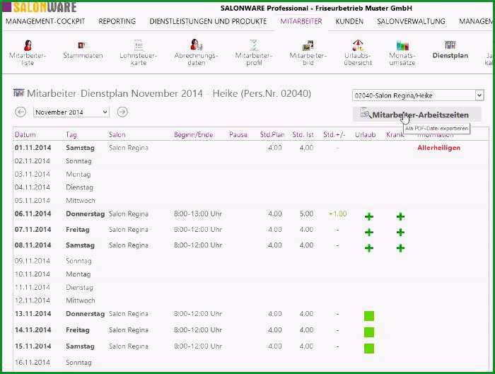Open the November 2014 month dropdown

(71, 112)
